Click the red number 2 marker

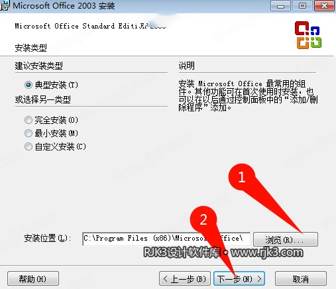(203, 219)
